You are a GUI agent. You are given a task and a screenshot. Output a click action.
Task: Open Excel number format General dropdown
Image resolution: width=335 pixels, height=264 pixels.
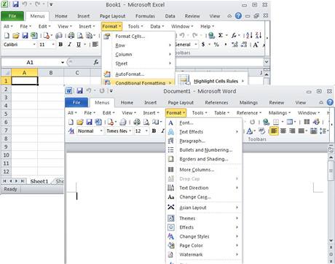click(x=196, y=44)
